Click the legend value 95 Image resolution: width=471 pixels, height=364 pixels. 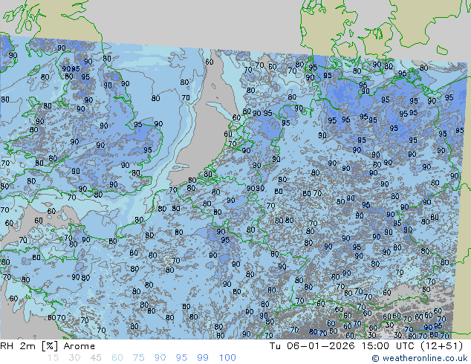[181, 358]
